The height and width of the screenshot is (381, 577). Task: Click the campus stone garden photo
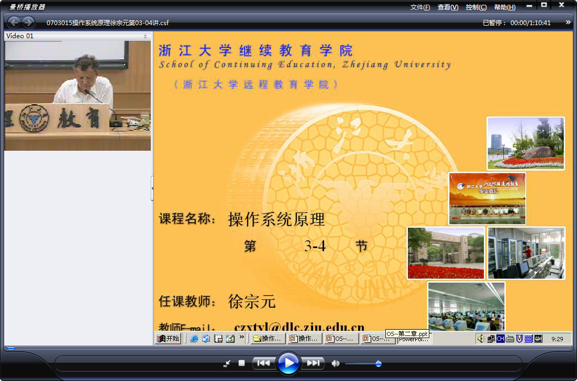point(526,143)
